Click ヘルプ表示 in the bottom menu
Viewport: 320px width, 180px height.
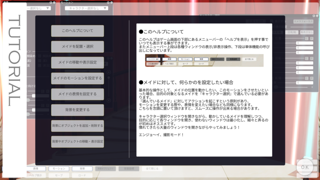(36, 175)
